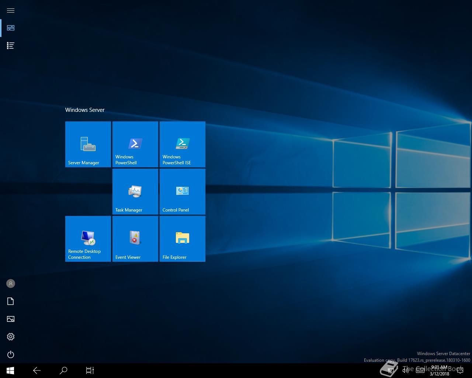Open the Task Manager tile

click(x=135, y=191)
